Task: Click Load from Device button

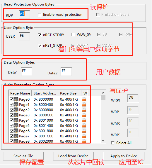Action: [74, 156]
